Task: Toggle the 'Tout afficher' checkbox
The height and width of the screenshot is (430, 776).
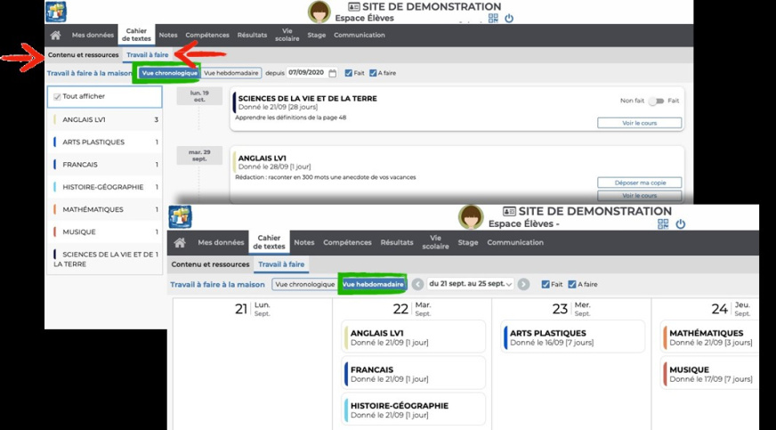Action: (x=57, y=97)
